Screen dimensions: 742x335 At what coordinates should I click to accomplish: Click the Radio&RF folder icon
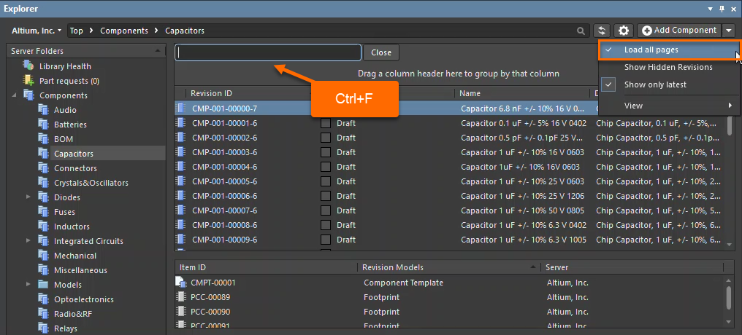[44, 314]
